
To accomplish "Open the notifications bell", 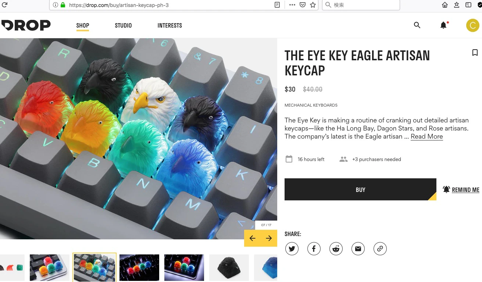I will point(444,25).
